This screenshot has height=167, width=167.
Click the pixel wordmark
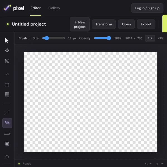point(19,8)
